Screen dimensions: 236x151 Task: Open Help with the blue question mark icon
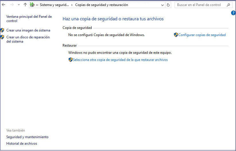pyautogui.click(x=233, y=13)
